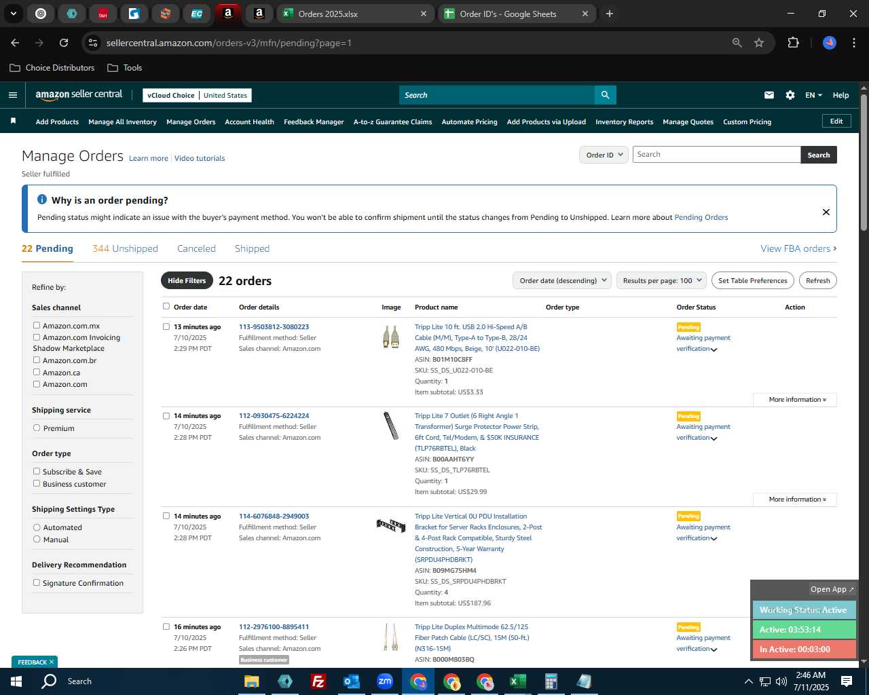Open the tab search dropdown arrow
The height and width of the screenshot is (695, 869).
[13, 14]
